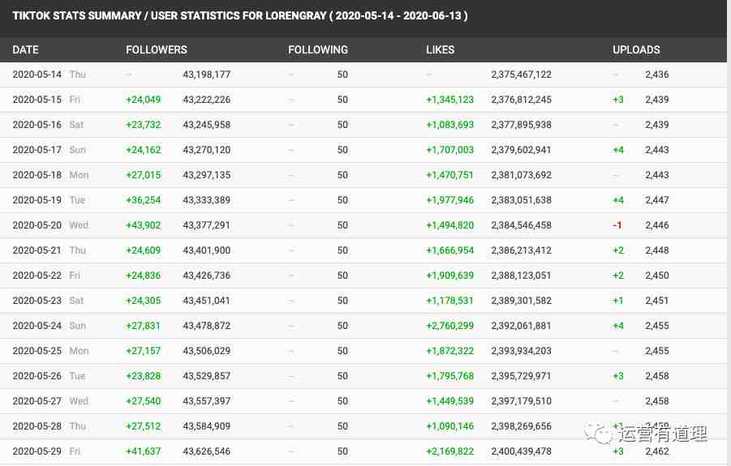Click likes total 2,381,073,692

tap(521, 175)
